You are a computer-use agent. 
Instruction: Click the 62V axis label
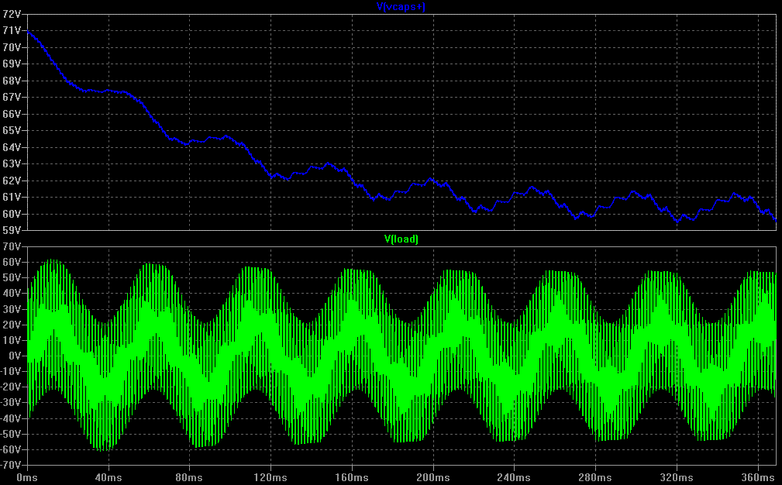click(12, 181)
